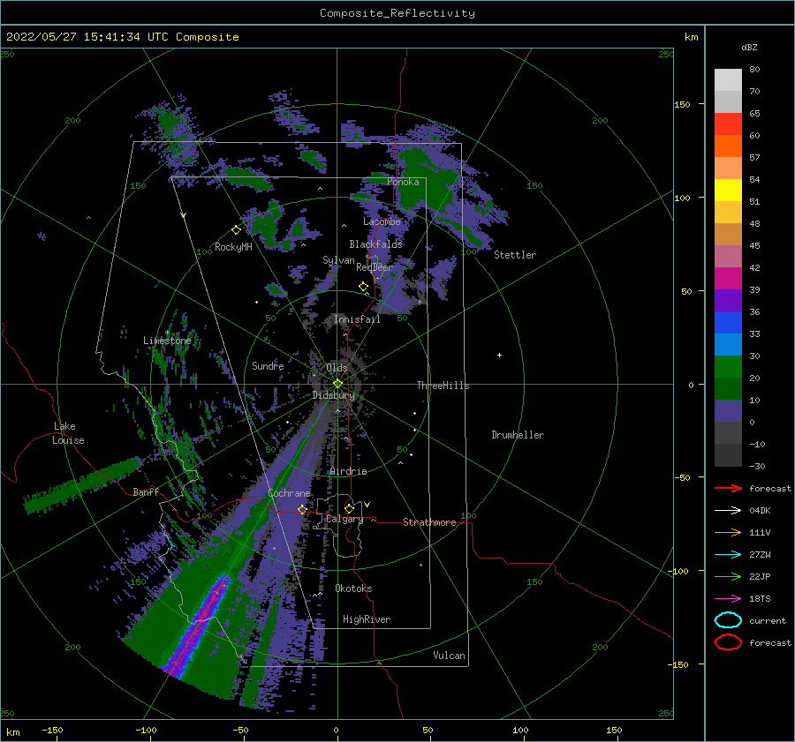
Task: Pick the 39 dBZ purple swatch
Action: point(728,300)
